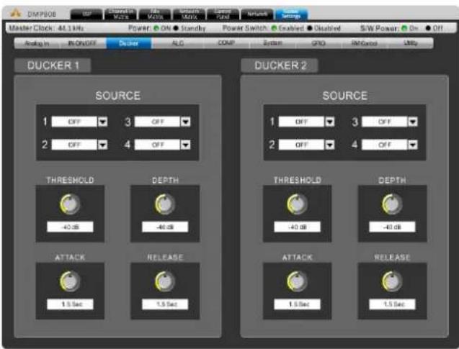Open the COMP sub-tab
Viewport: 459px width, 349px height.
pos(226,43)
